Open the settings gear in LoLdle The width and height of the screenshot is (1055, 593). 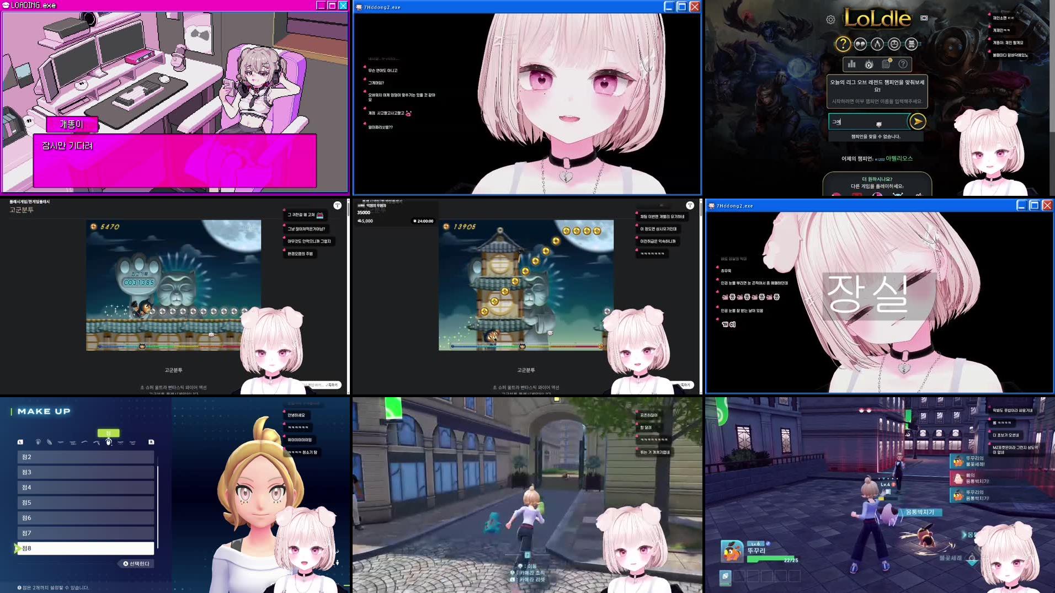click(x=831, y=19)
